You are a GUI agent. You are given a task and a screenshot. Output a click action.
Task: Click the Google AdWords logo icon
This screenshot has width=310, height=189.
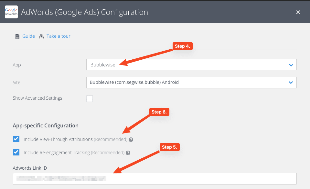click(11, 12)
